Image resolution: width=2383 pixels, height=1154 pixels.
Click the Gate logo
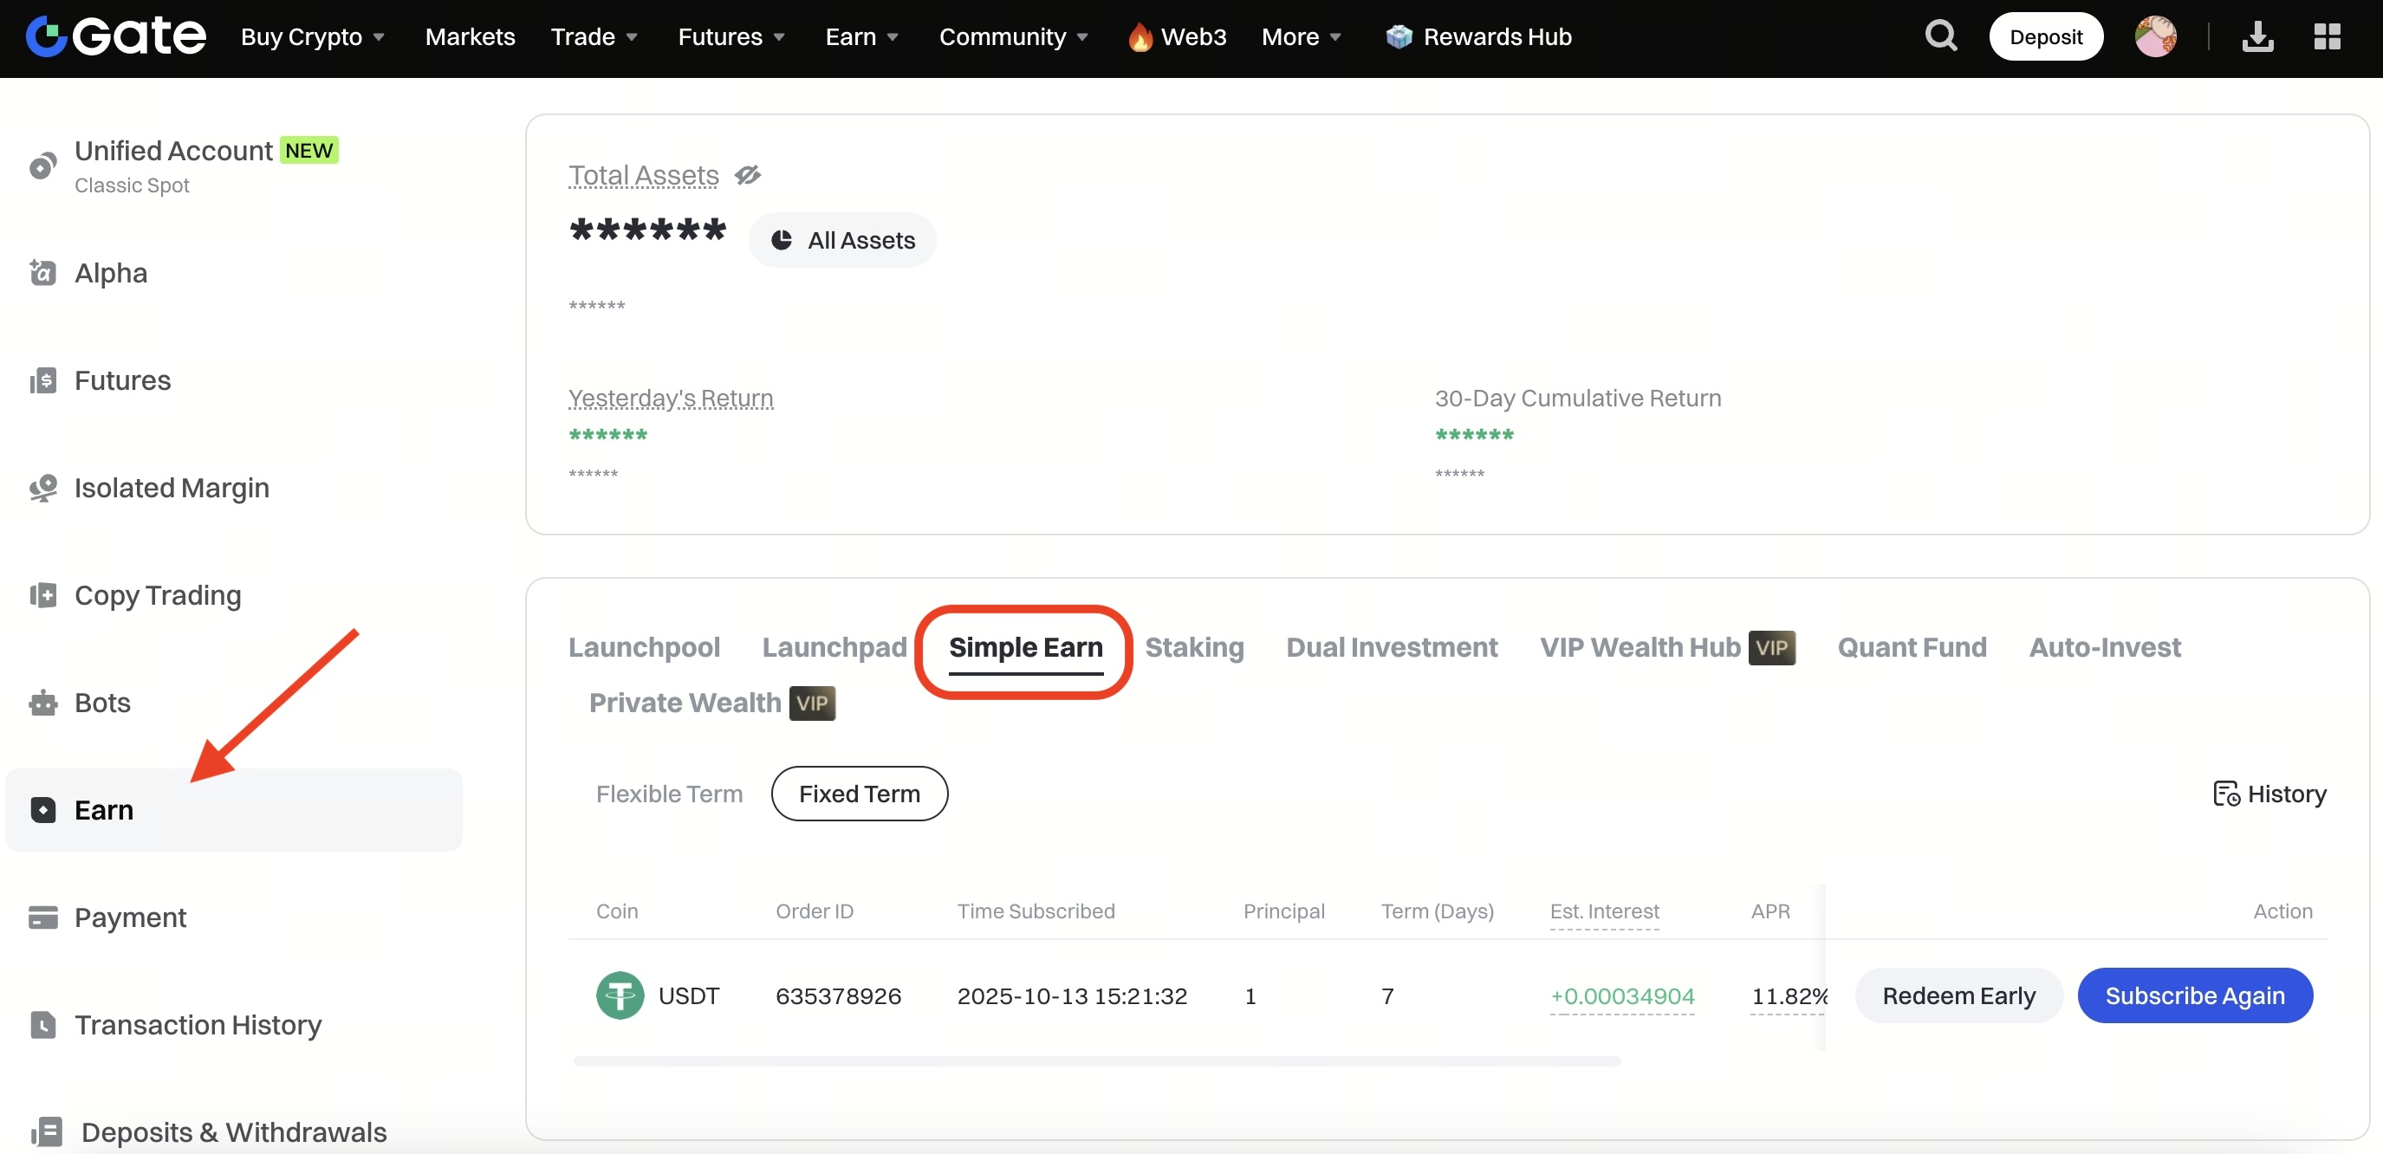pos(115,37)
